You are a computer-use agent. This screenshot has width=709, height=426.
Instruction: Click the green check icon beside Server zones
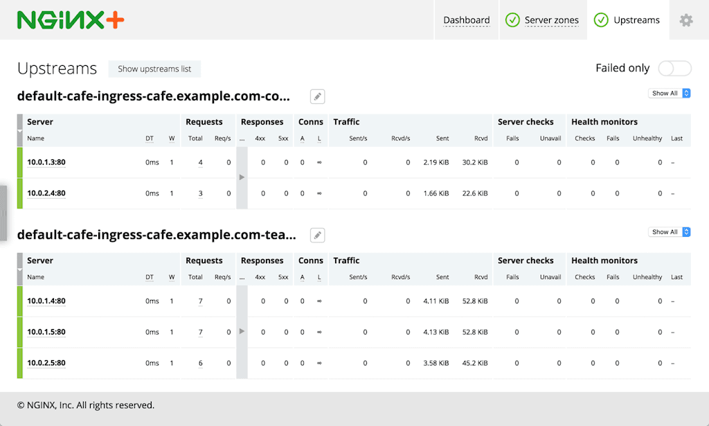coord(512,20)
